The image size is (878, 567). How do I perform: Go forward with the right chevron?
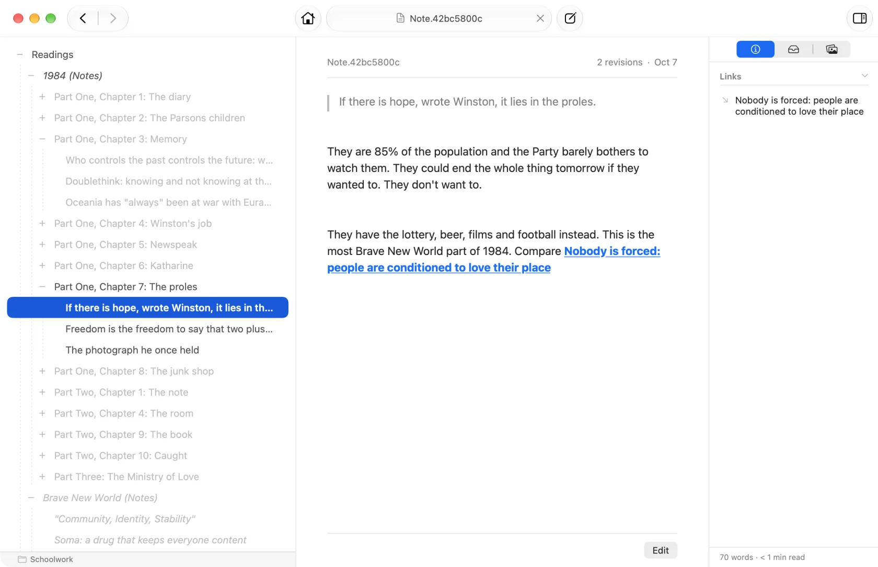point(113,18)
